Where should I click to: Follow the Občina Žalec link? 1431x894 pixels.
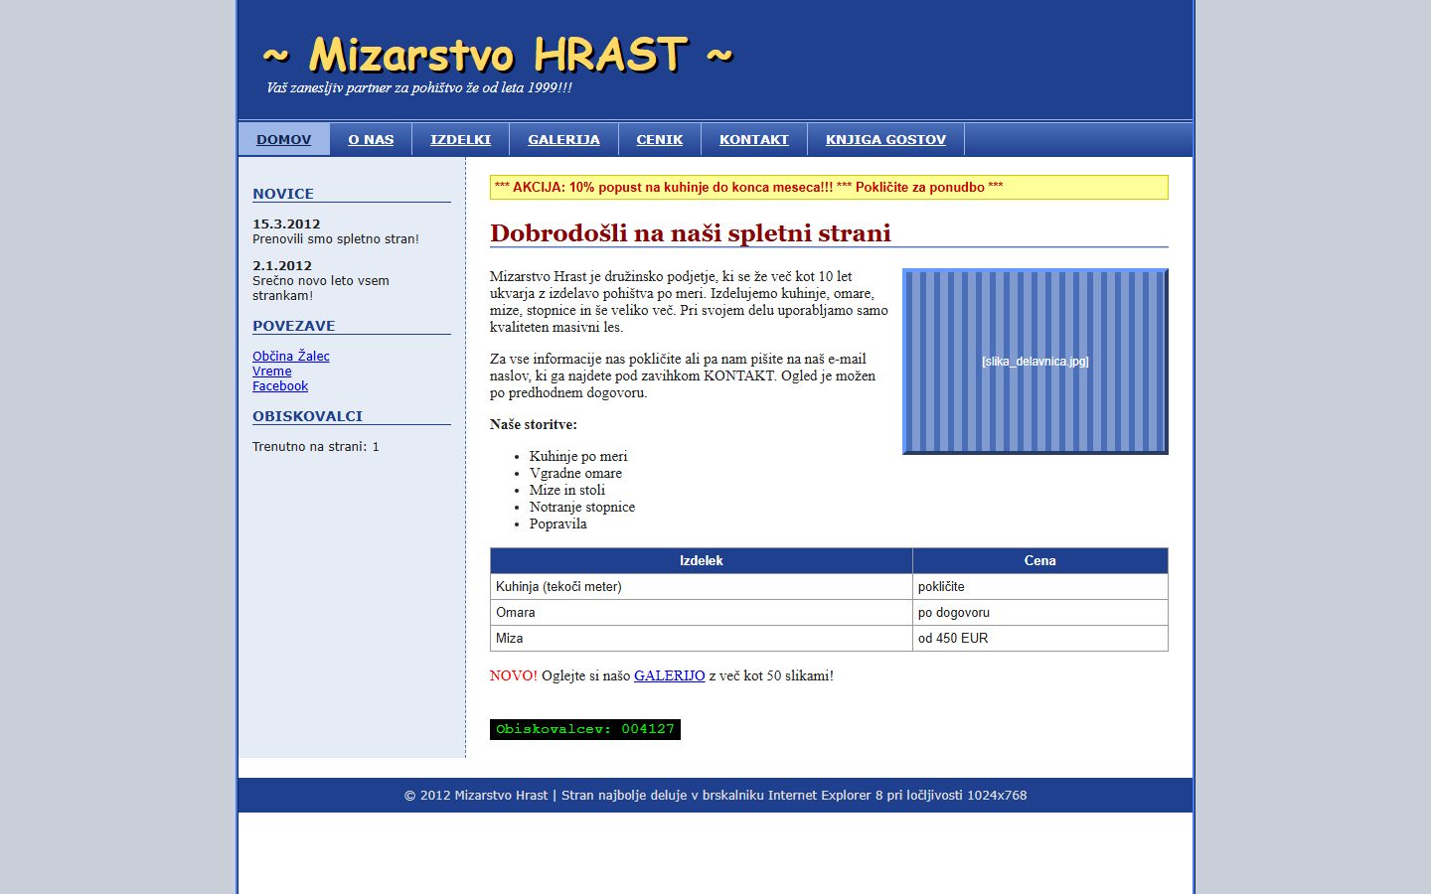(291, 356)
